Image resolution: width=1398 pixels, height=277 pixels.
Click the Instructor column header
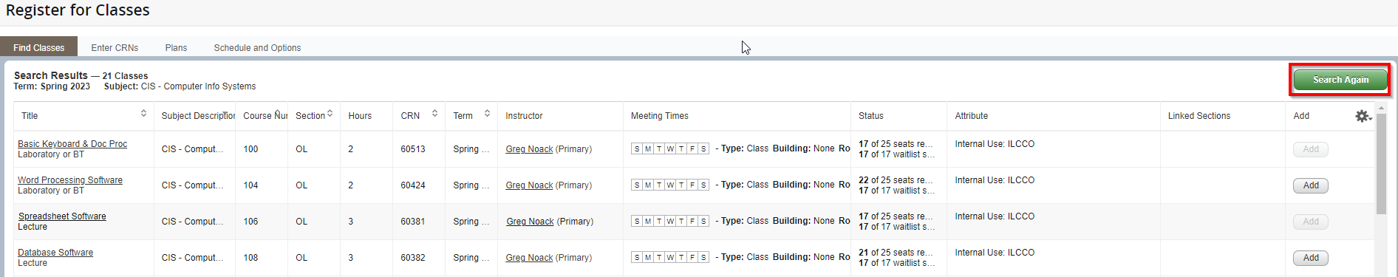[524, 116]
